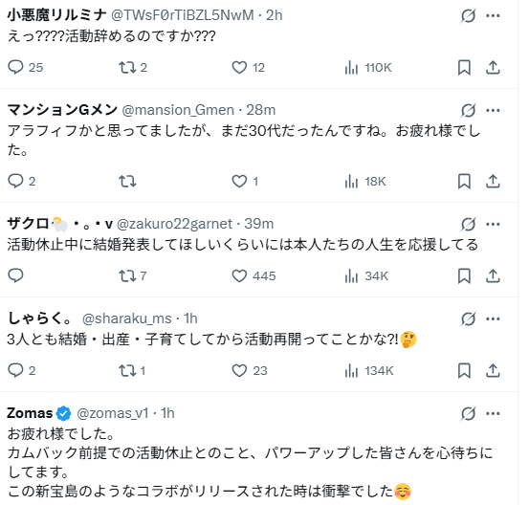Share ザクロ's tweet via upload icon
The width and height of the screenshot is (529, 505).
493,276
